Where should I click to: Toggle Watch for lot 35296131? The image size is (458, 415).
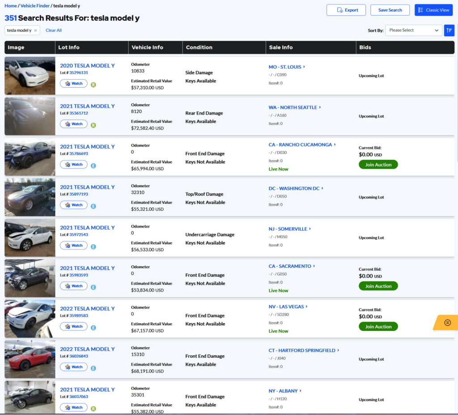74,84
